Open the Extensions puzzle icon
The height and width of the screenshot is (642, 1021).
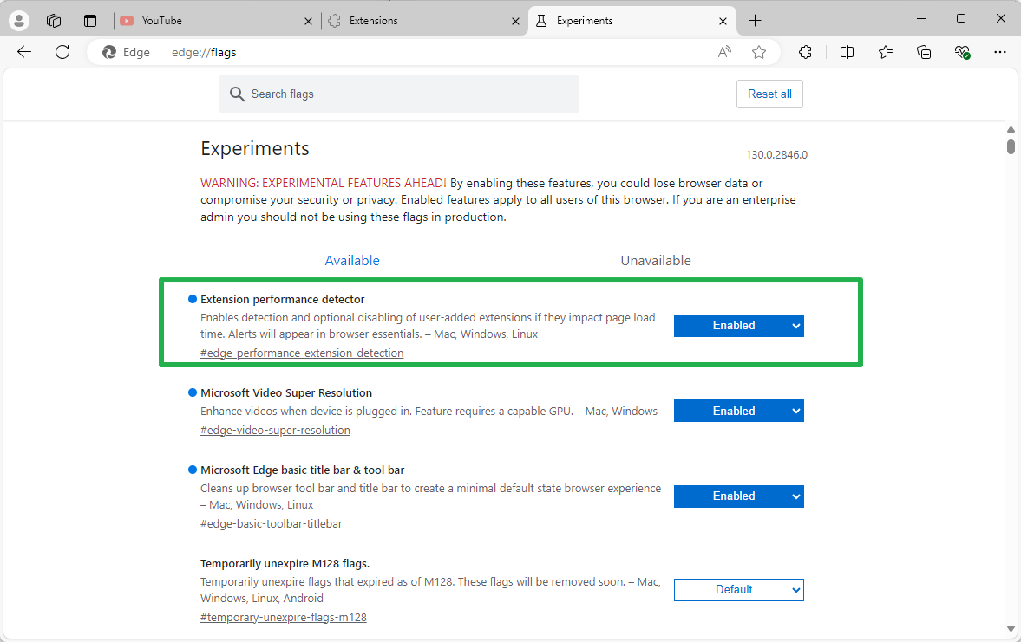[x=806, y=52]
